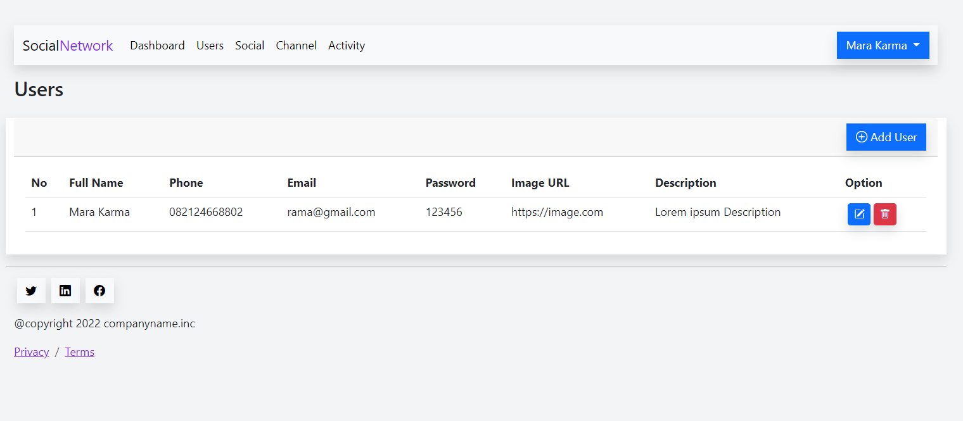Click the Full Name column header

click(96, 183)
